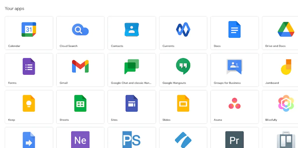Click the yellow Slides icon
Image resolution: width=298 pixels, height=148 pixels.
[183, 103]
